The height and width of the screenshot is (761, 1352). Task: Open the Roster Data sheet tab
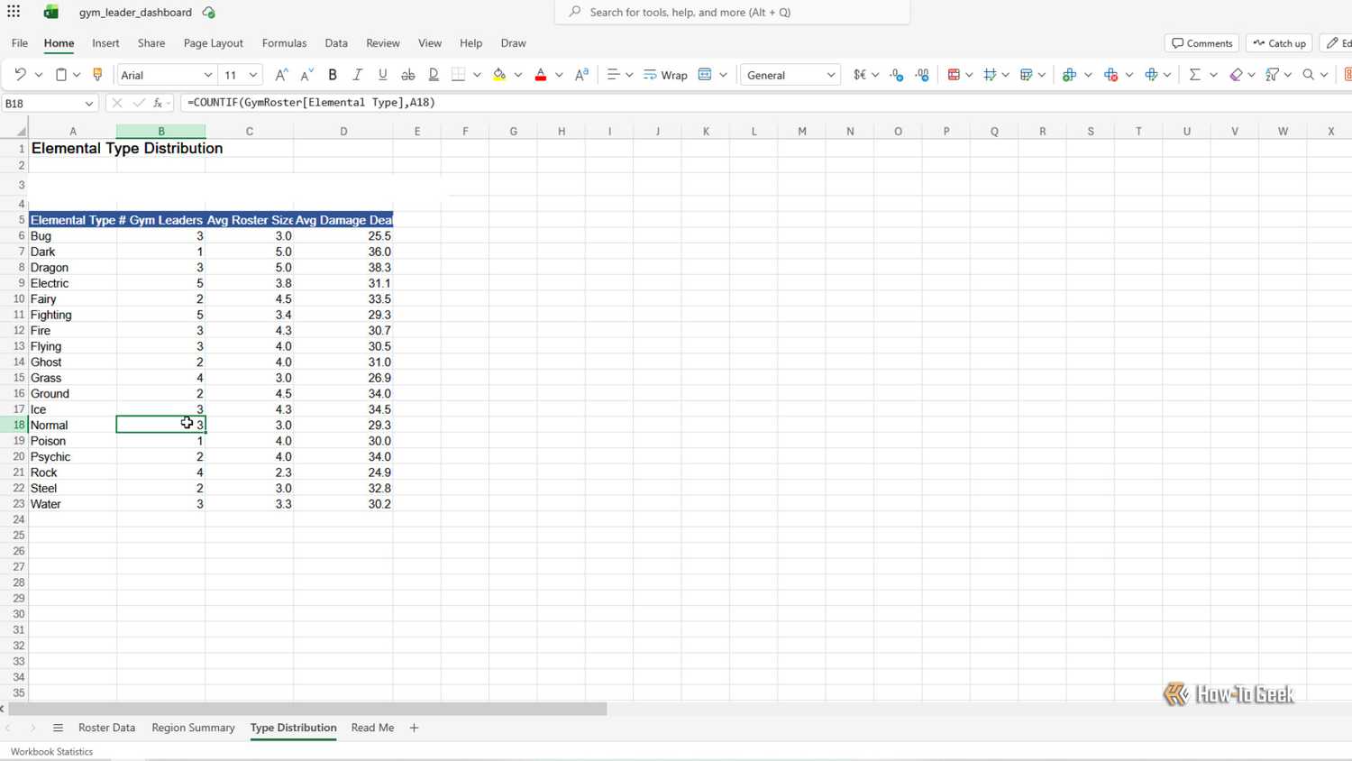point(106,728)
